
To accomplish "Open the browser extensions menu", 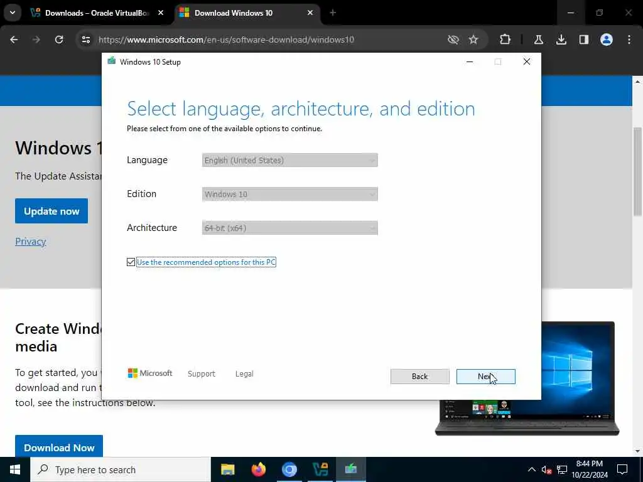I will click(x=505, y=40).
